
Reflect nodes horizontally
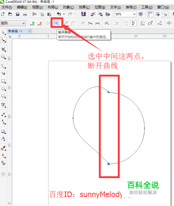[x=169, y=23]
